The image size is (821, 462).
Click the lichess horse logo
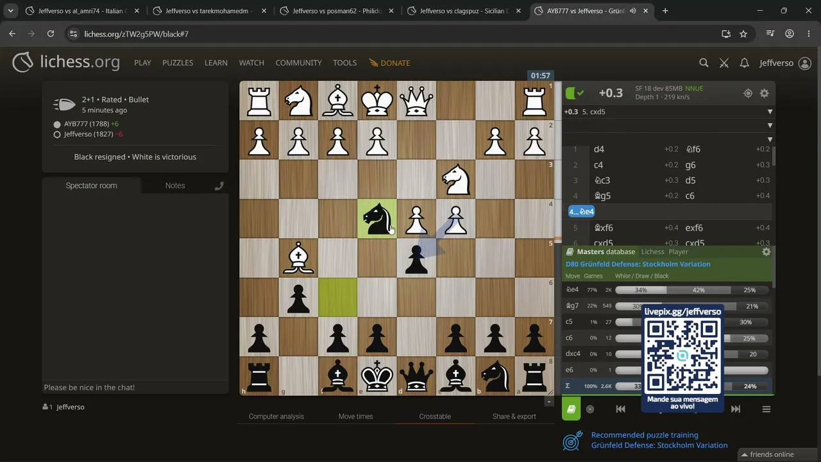[22, 62]
